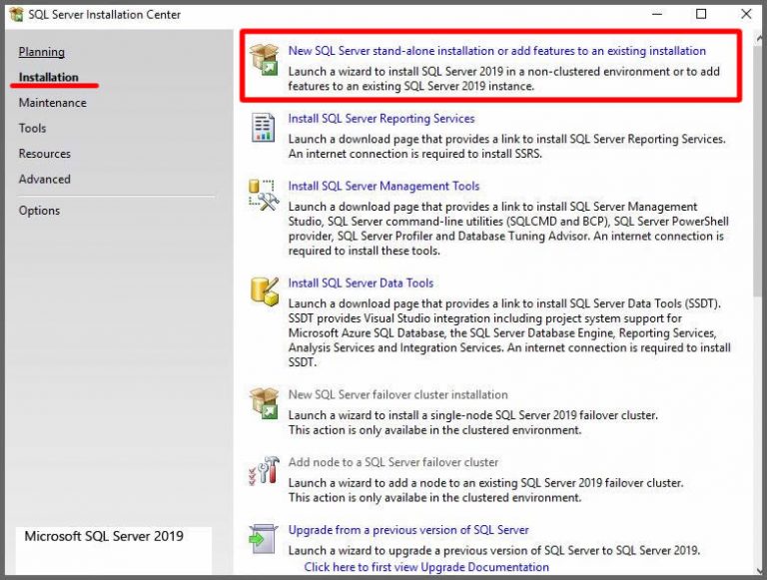767x580 pixels.
Task: Click the text 'An internet connection is required to install SSRS.'
Action: coord(414,154)
